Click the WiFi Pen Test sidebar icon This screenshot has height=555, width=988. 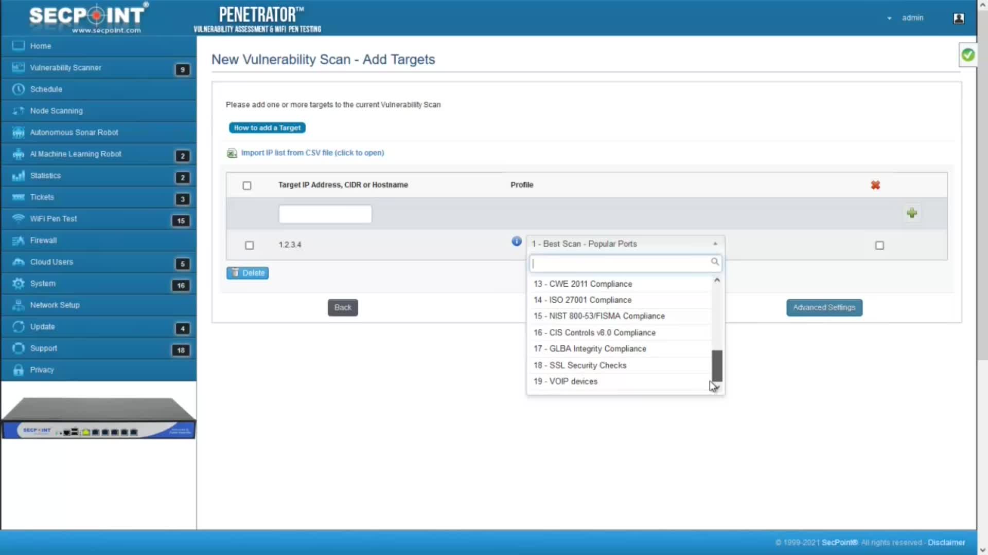(x=19, y=218)
